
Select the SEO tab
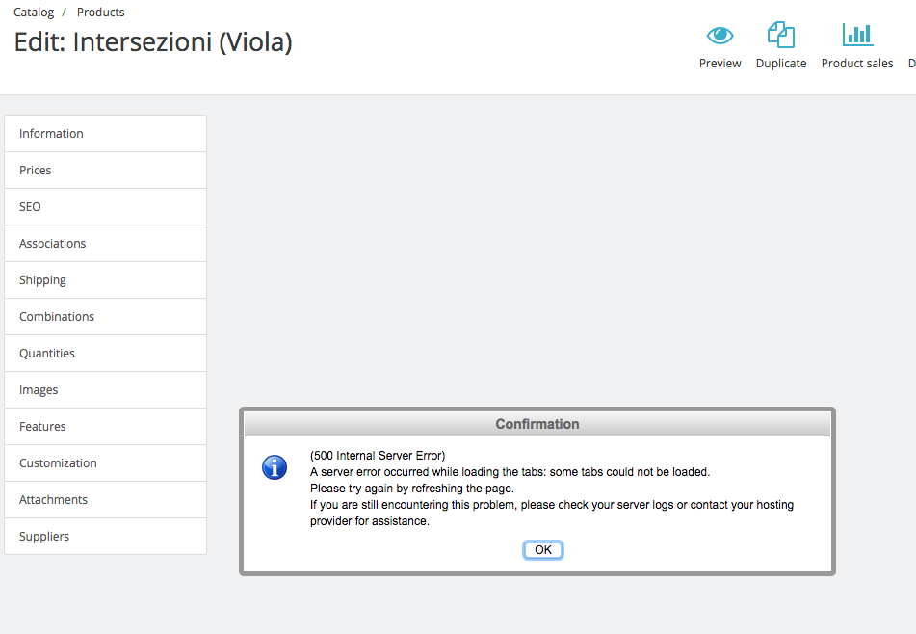coord(106,207)
